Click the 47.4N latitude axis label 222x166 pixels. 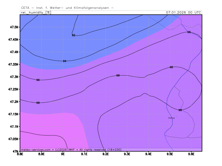[14, 52]
